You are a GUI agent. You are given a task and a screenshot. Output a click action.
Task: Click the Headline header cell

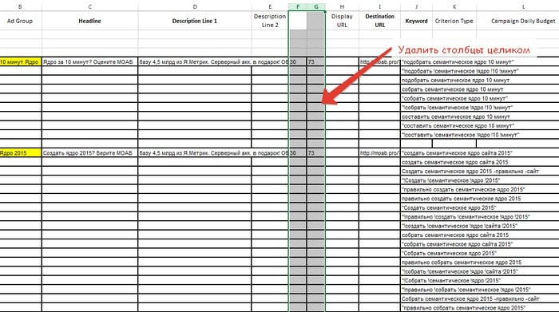[89, 21]
